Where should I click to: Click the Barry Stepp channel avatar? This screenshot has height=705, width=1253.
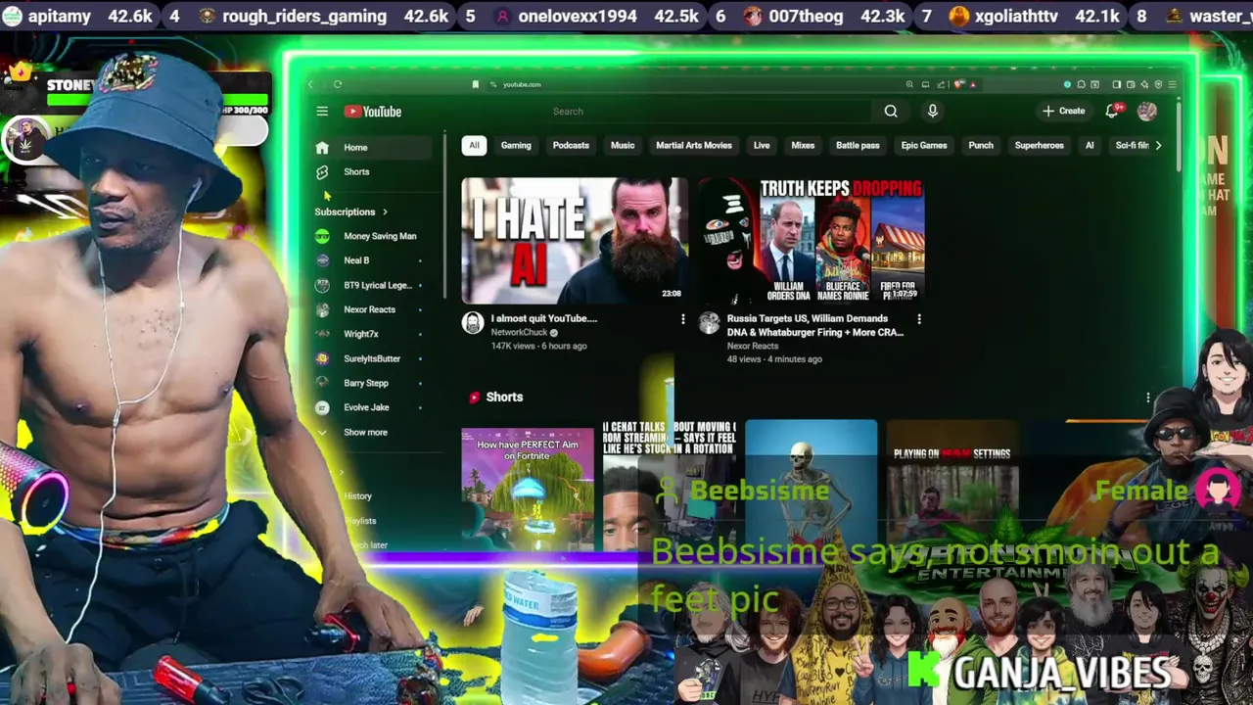click(x=322, y=383)
